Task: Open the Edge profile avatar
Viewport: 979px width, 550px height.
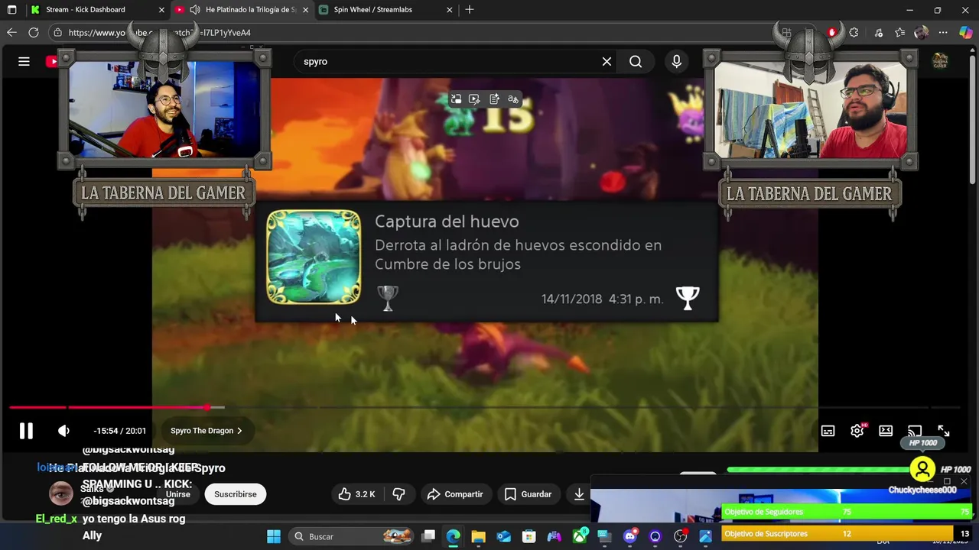Action: pos(922,33)
